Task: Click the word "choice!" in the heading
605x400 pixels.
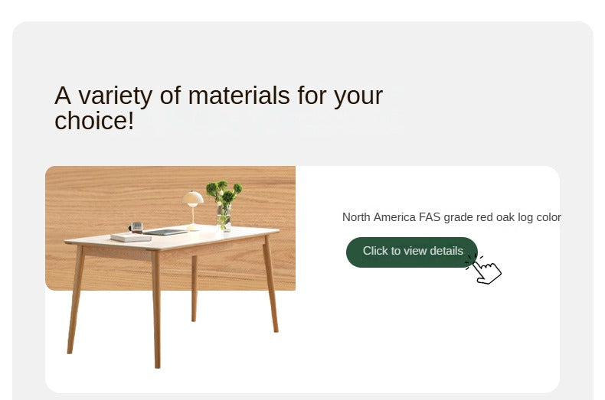Action: (94, 121)
